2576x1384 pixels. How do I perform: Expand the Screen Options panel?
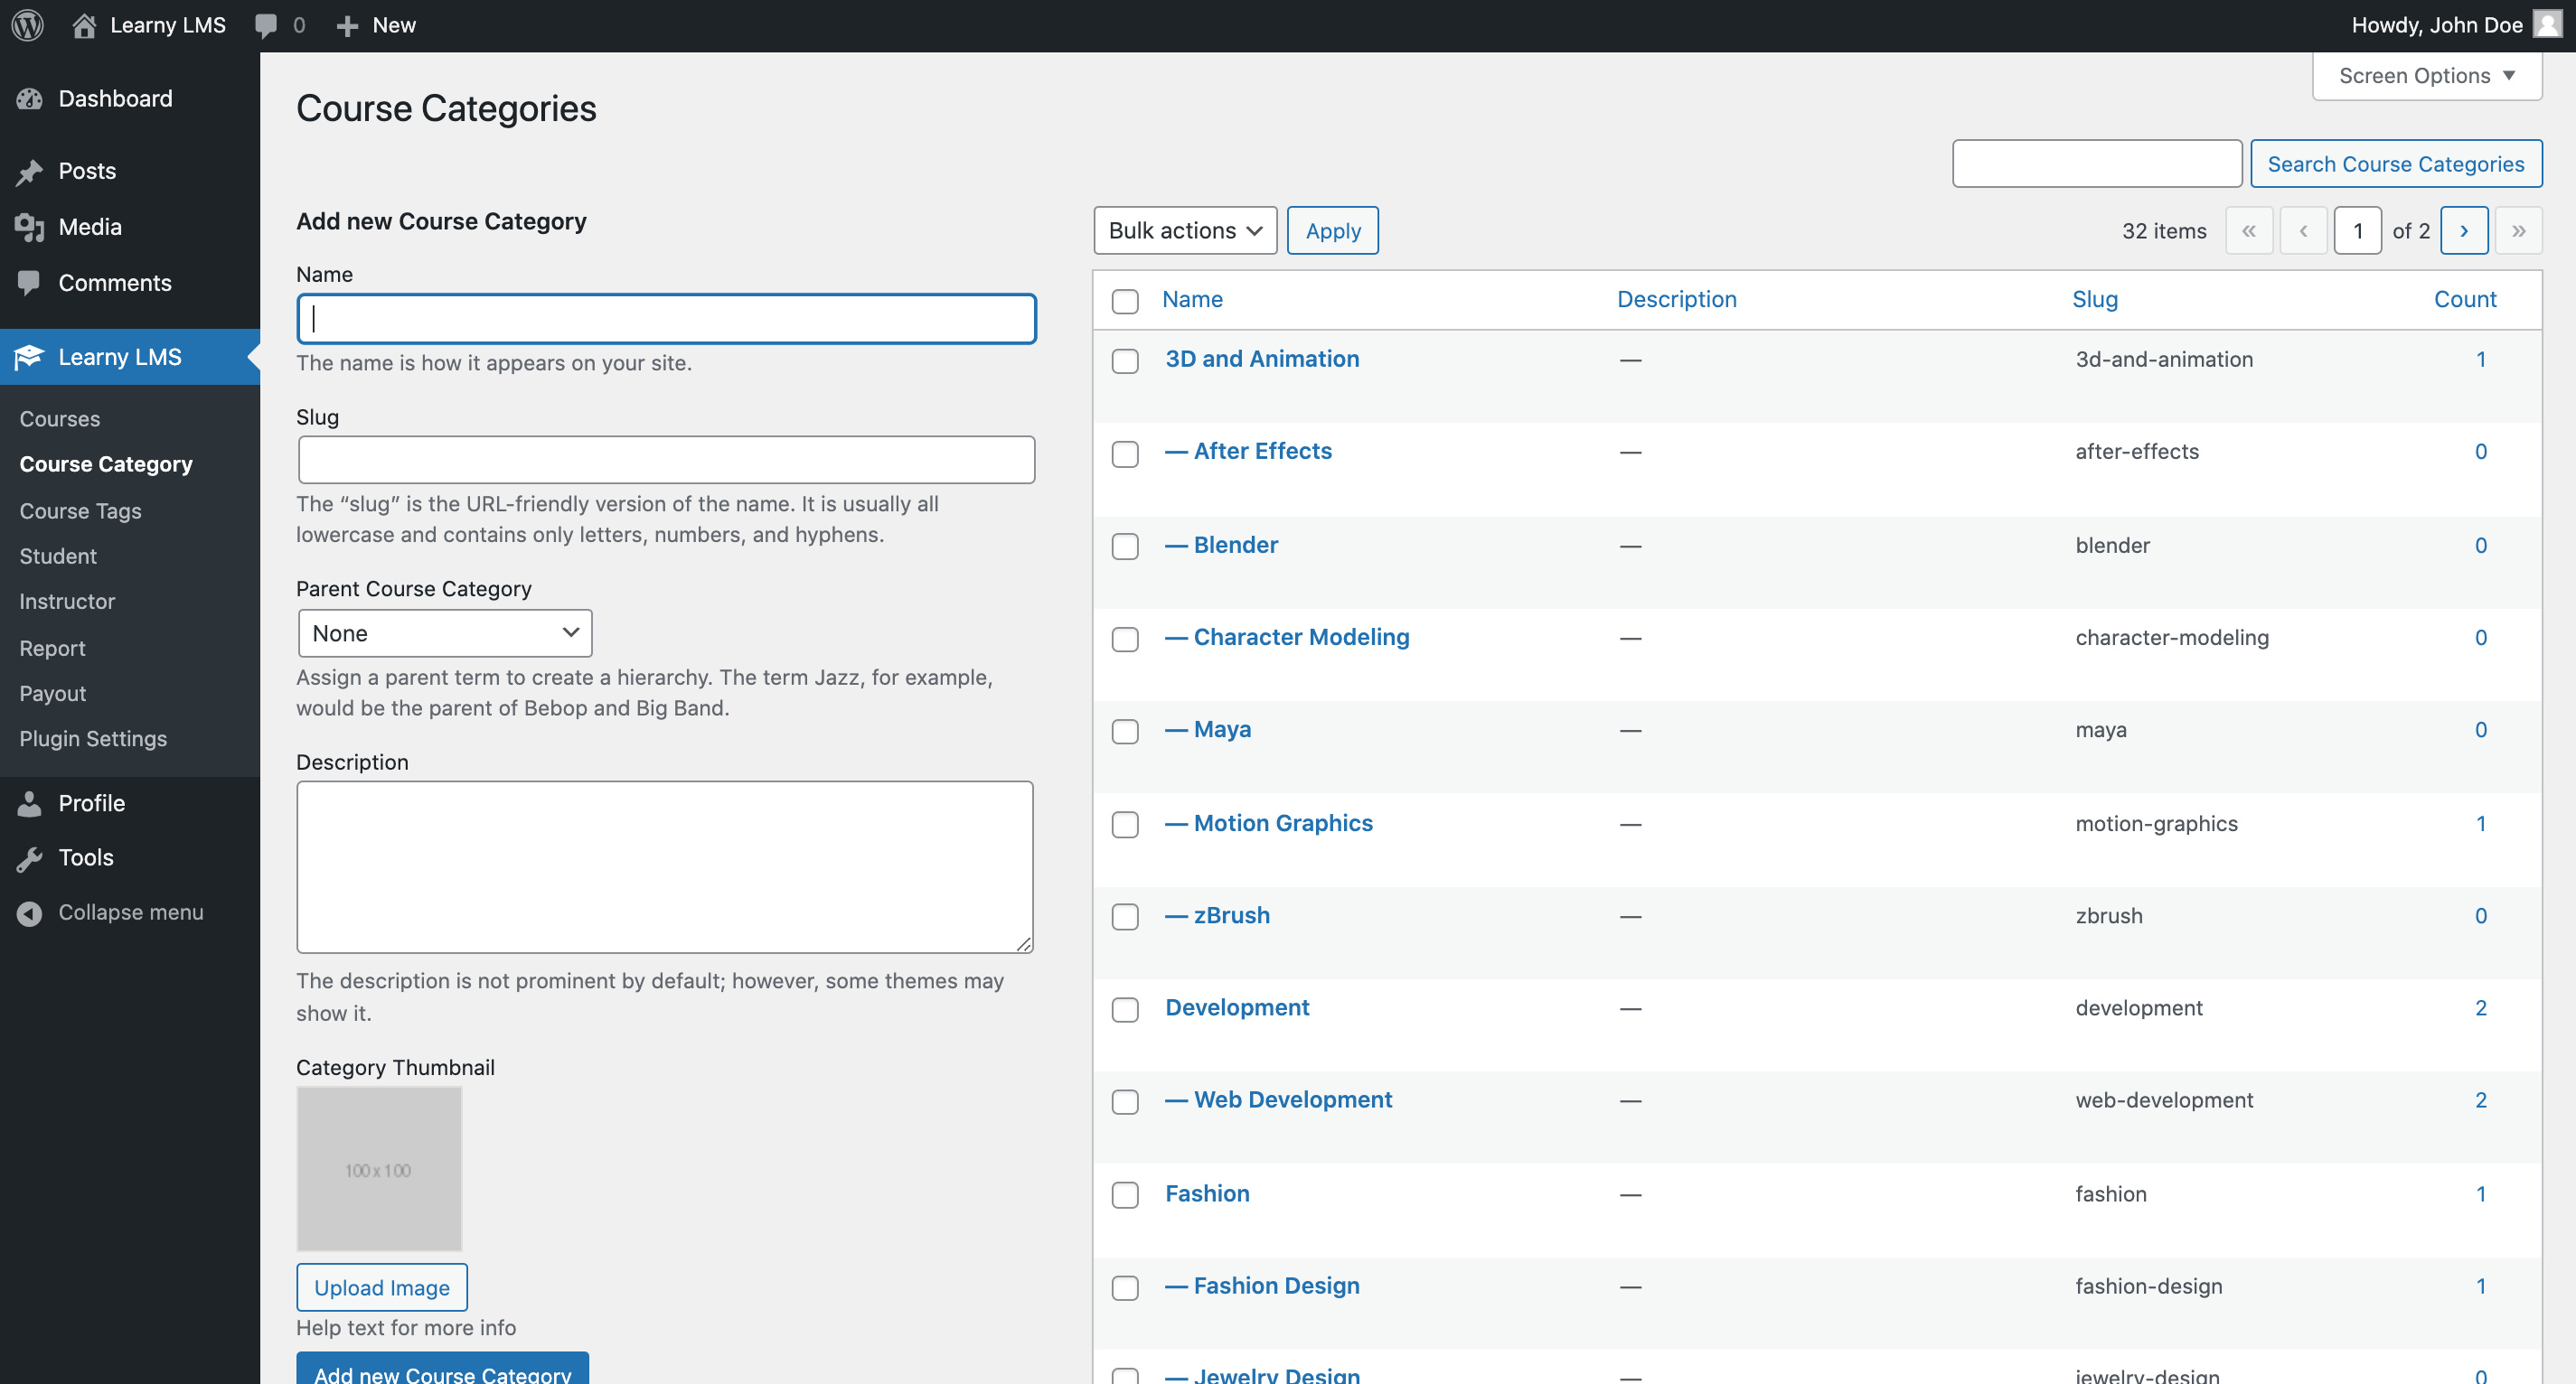click(2426, 76)
